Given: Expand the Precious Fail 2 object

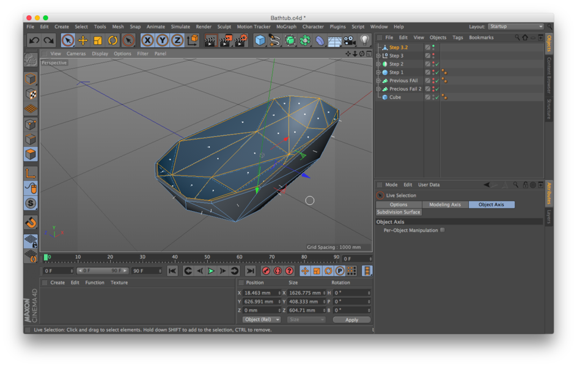Looking at the screenshot, I should click(x=378, y=89).
